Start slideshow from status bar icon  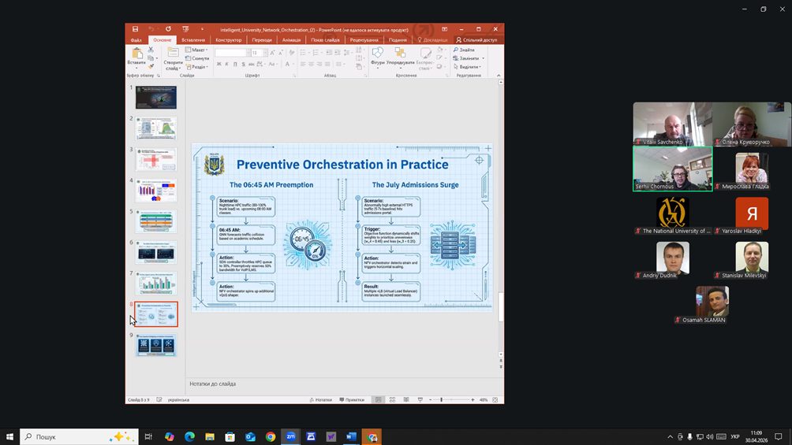tap(420, 399)
